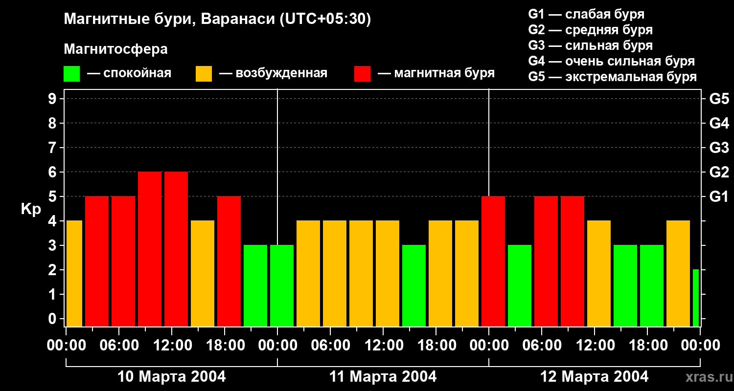The height and width of the screenshot is (391, 734).
Task: Click the 'Магнитосфера' legend heading
Action: pyautogui.click(x=115, y=49)
